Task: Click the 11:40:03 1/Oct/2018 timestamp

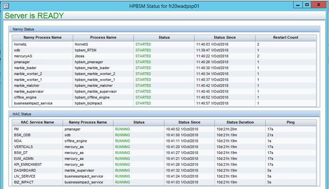Action: point(212,44)
